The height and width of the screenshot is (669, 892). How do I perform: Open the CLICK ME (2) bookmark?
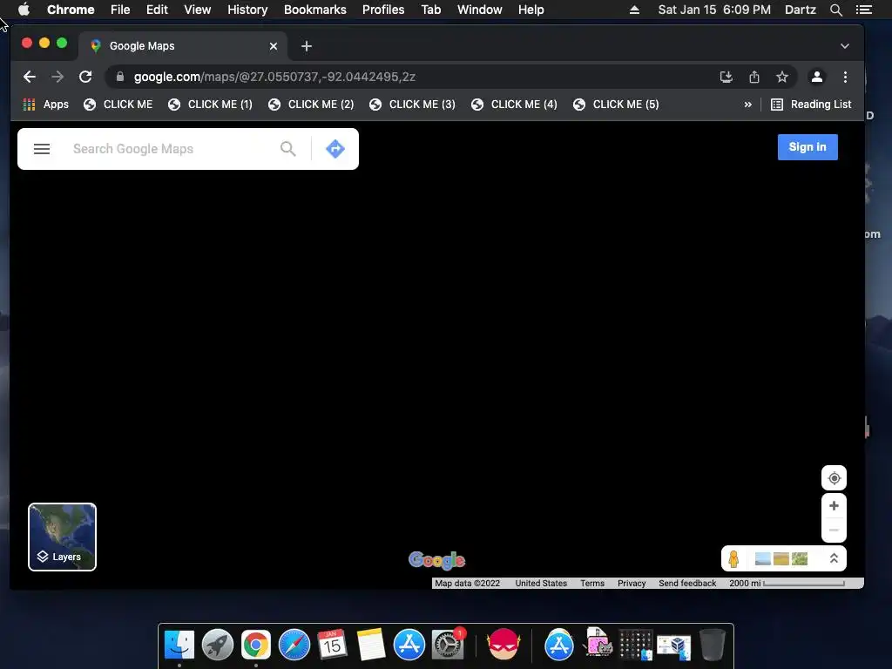click(x=311, y=105)
